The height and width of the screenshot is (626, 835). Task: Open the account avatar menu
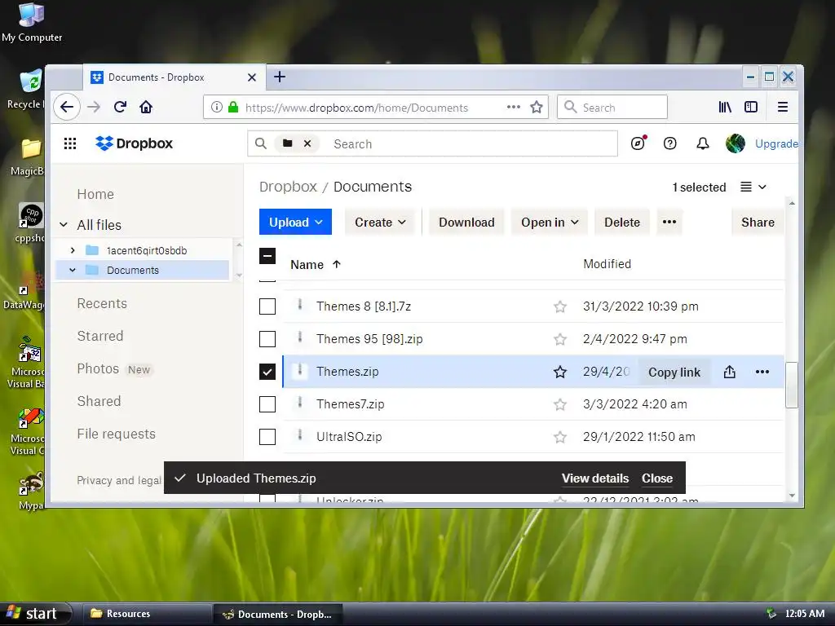tap(736, 143)
